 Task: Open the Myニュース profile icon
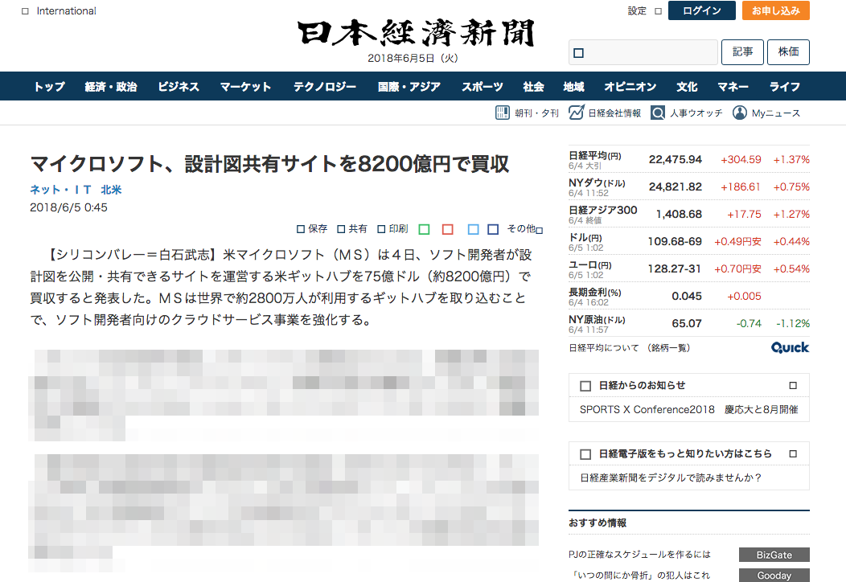coord(740,113)
